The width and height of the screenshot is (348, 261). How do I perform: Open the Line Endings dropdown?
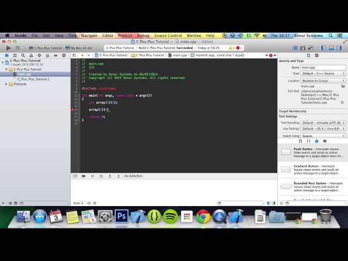coord(323,128)
